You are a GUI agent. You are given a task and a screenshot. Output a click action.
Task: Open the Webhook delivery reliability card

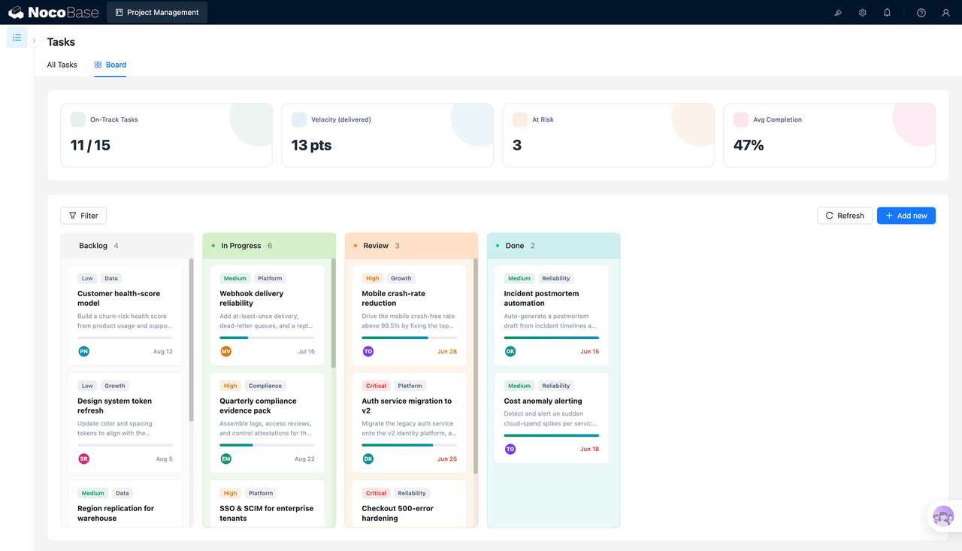pos(267,316)
